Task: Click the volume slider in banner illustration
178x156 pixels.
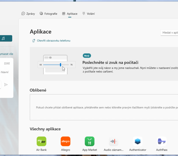Action: 55,65
